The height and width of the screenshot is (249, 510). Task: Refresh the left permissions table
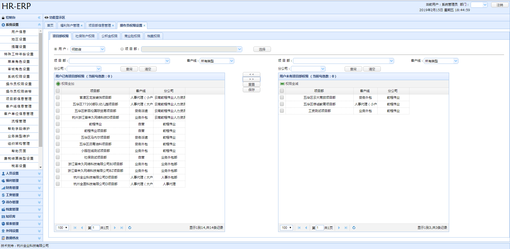[130, 228]
